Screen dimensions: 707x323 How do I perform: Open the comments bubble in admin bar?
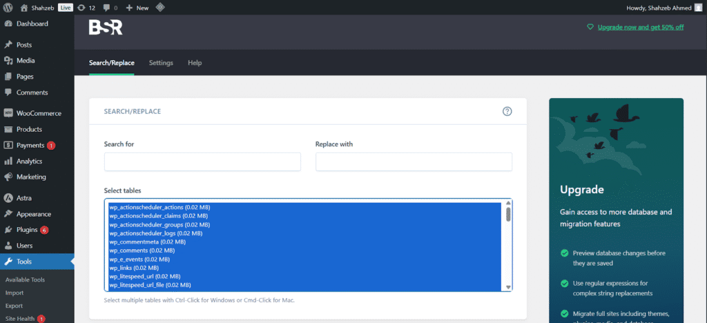click(106, 8)
